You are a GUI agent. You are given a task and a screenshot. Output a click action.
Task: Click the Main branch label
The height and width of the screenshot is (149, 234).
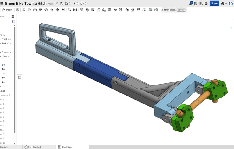point(51,4)
